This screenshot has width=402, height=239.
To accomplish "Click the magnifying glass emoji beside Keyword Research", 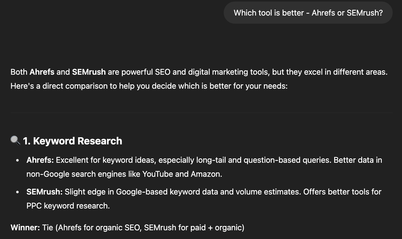I will [16, 141].
